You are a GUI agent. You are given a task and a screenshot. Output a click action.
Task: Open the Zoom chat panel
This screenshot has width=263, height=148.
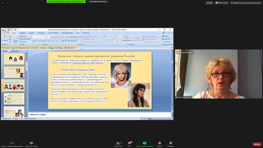(130, 144)
